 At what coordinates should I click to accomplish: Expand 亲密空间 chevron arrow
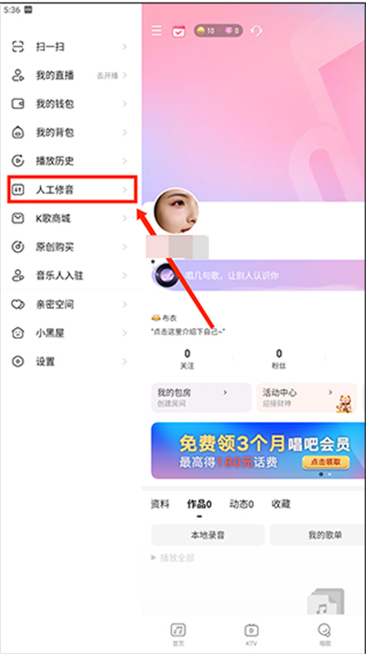coord(124,304)
